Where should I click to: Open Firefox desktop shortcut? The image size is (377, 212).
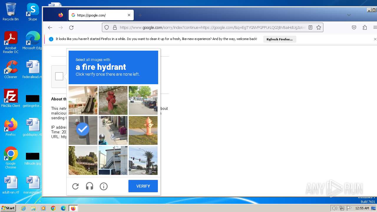[11, 127]
